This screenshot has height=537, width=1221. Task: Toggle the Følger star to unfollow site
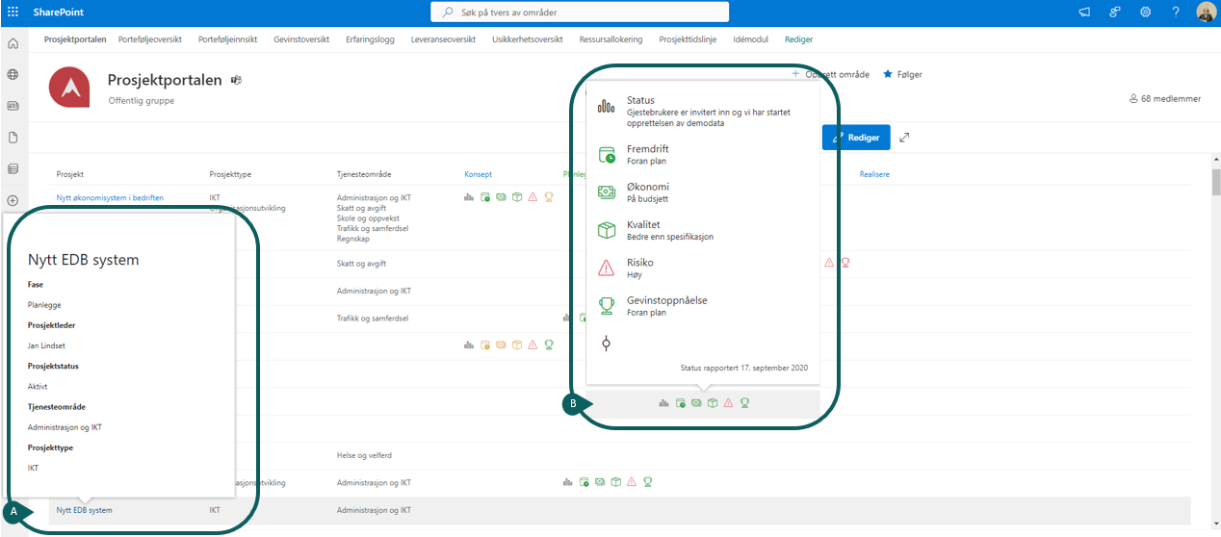[x=888, y=74]
